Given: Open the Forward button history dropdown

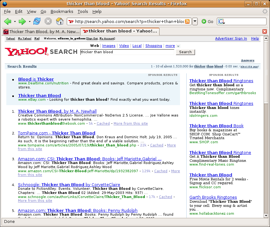Looking at the screenshot, I should 30,21.
